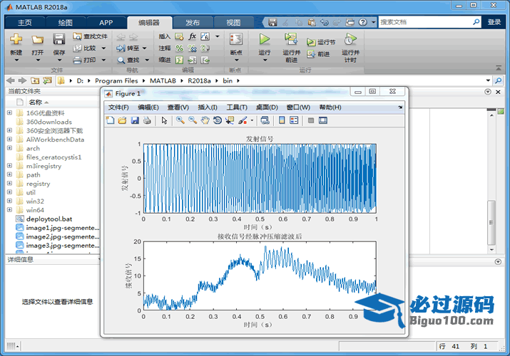Run the script with the green 运行 arrow

tap(265, 39)
